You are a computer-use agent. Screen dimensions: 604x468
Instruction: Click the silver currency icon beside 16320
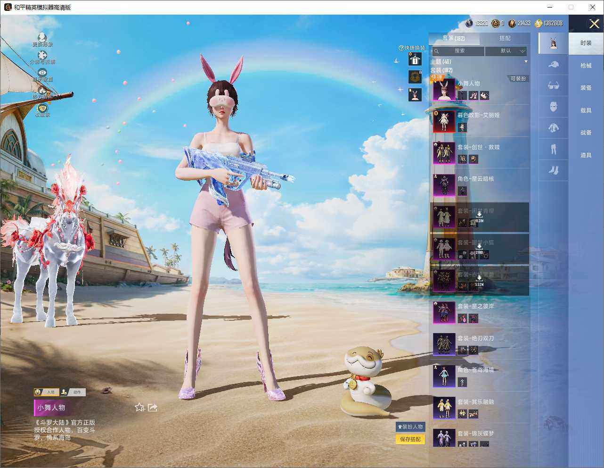pyautogui.click(x=469, y=23)
